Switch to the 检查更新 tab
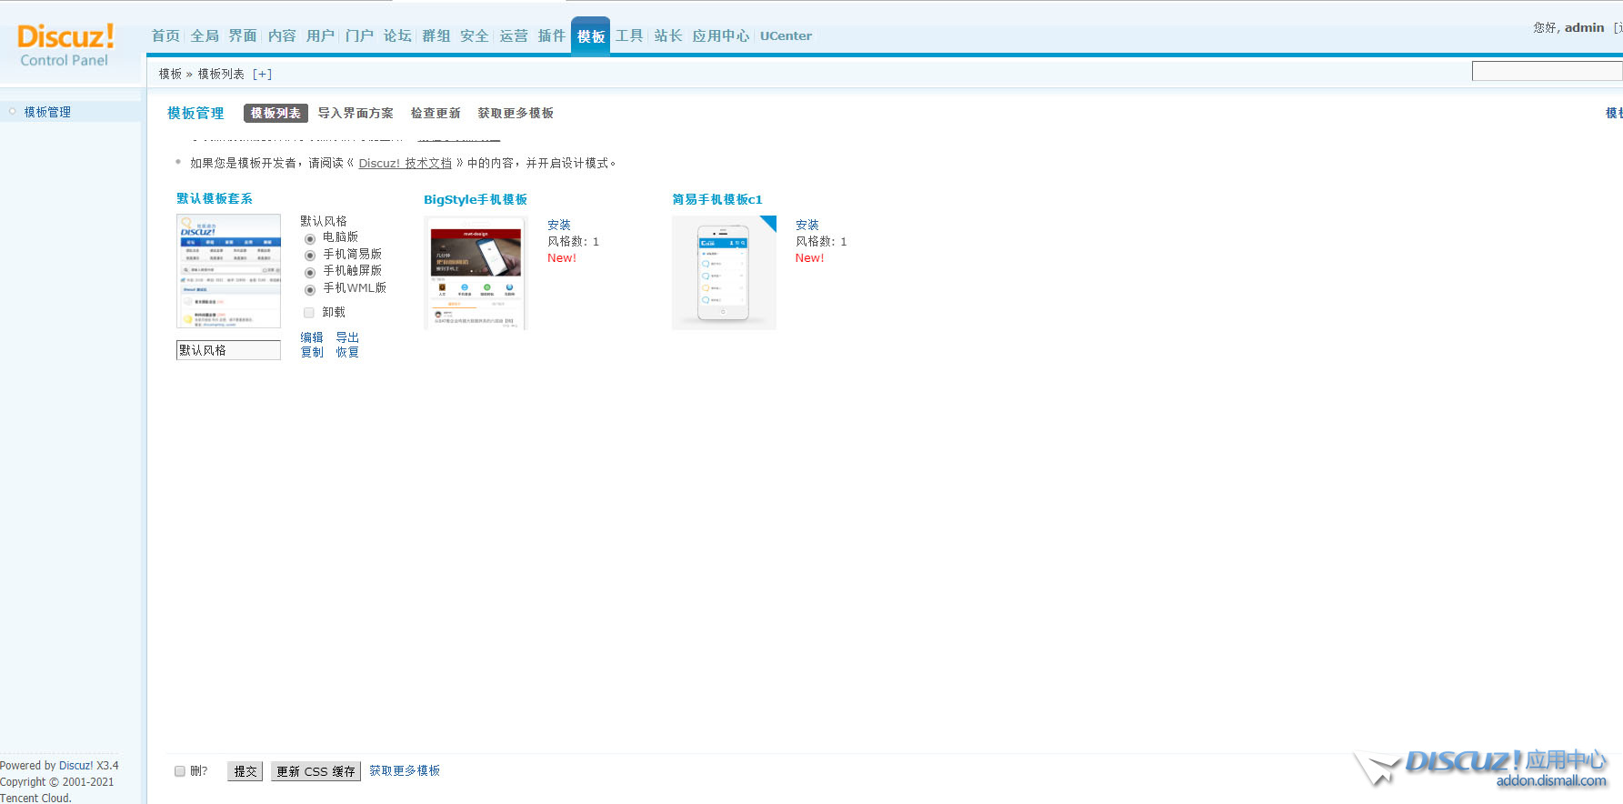This screenshot has width=1623, height=804. tap(436, 113)
